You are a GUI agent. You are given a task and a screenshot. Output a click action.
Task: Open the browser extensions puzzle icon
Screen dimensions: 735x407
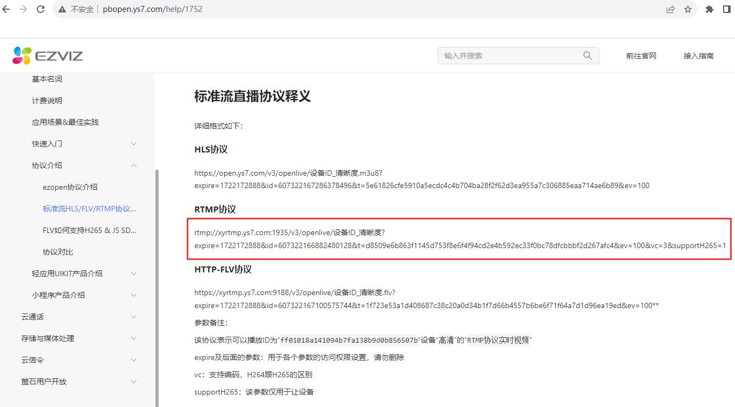(x=710, y=9)
